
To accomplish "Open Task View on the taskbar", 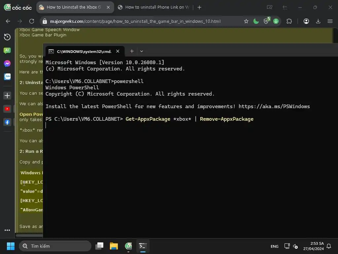I will pyautogui.click(x=99, y=246).
